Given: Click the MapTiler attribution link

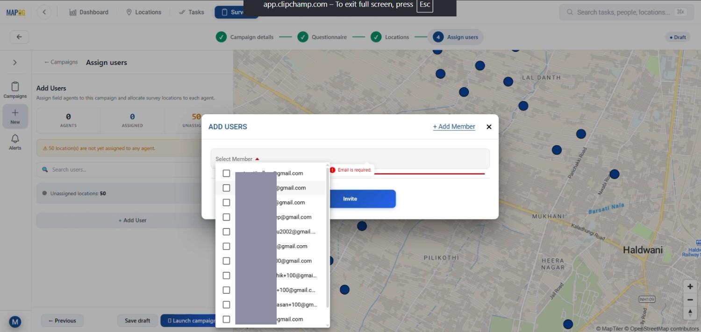Looking at the screenshot, I should coord(609,328).
